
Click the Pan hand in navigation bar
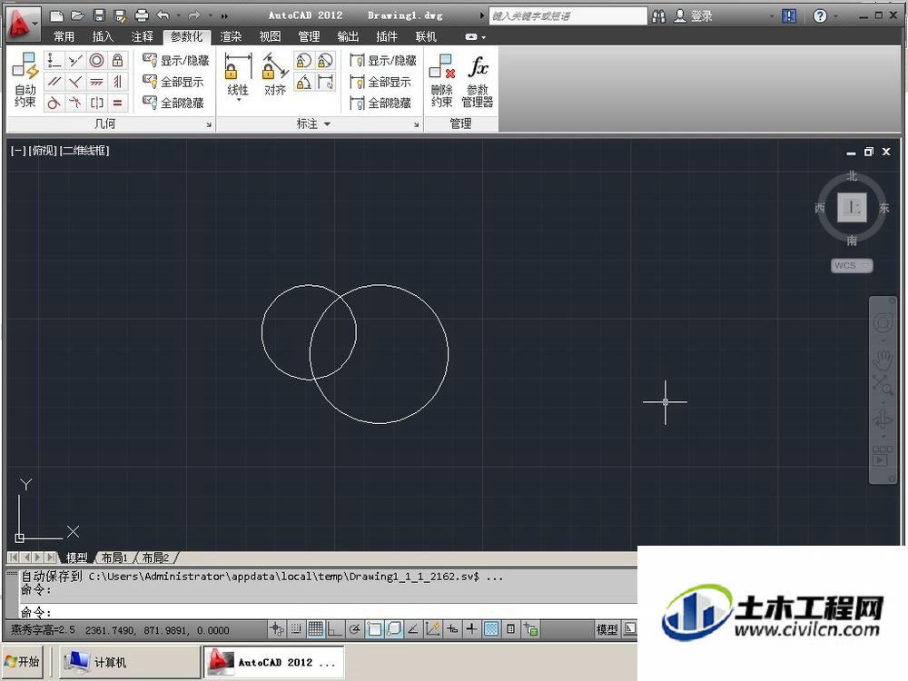(x=883, y=360)
